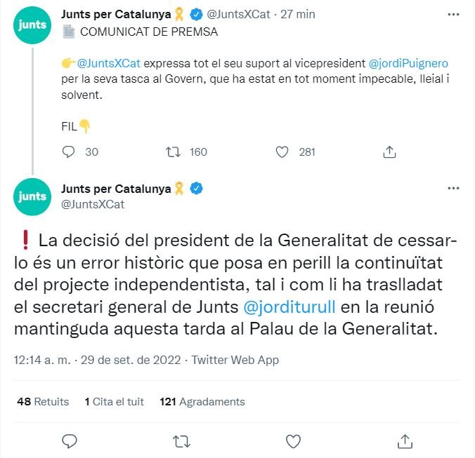Open the first tweet's more options menu

point(453,14)
